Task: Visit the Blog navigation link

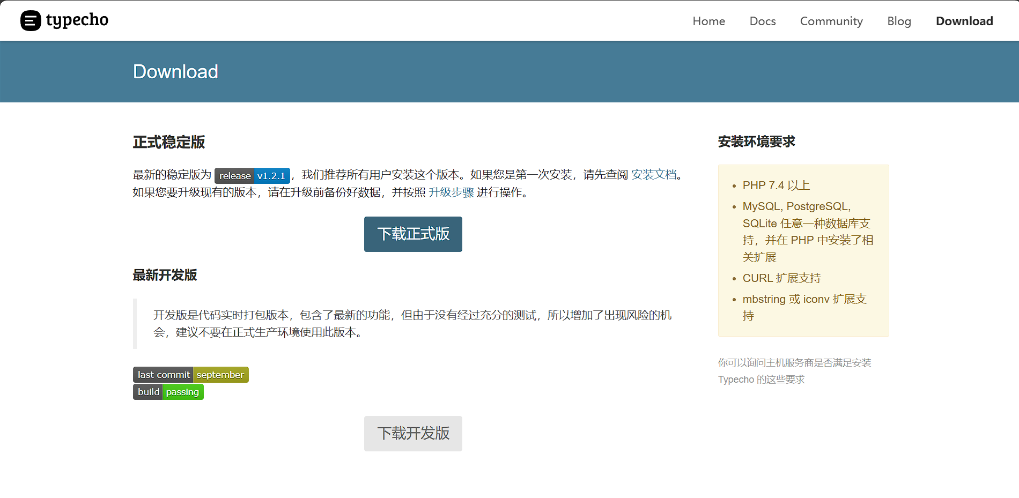Action: (x=899, y=21)
